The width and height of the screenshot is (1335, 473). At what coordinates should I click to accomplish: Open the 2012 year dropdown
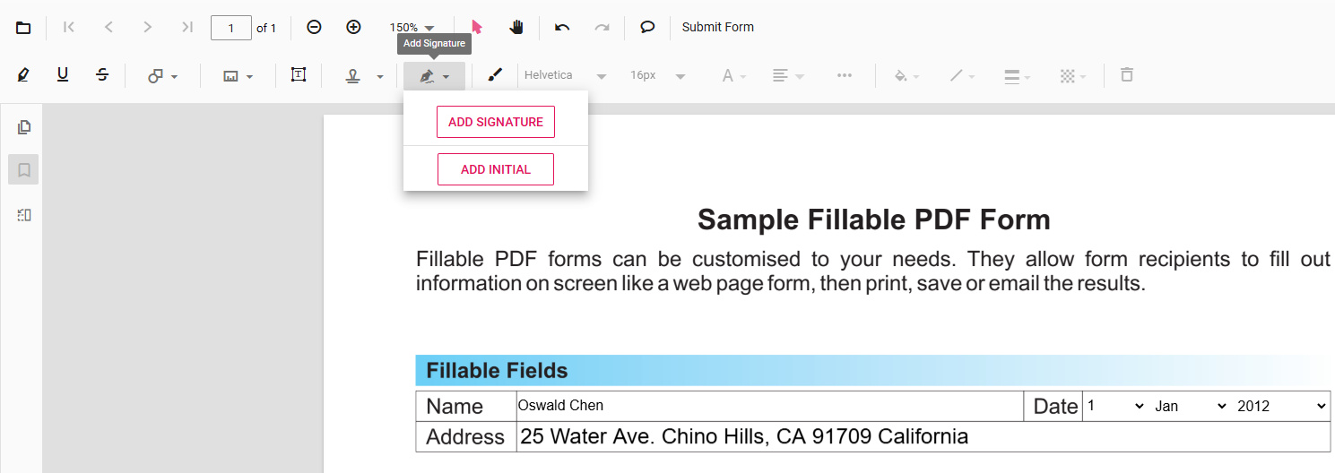click(x=1280, y=406)
